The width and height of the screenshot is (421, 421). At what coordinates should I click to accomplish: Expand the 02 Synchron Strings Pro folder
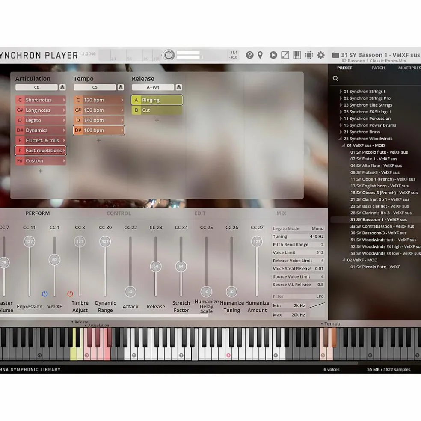341,98
